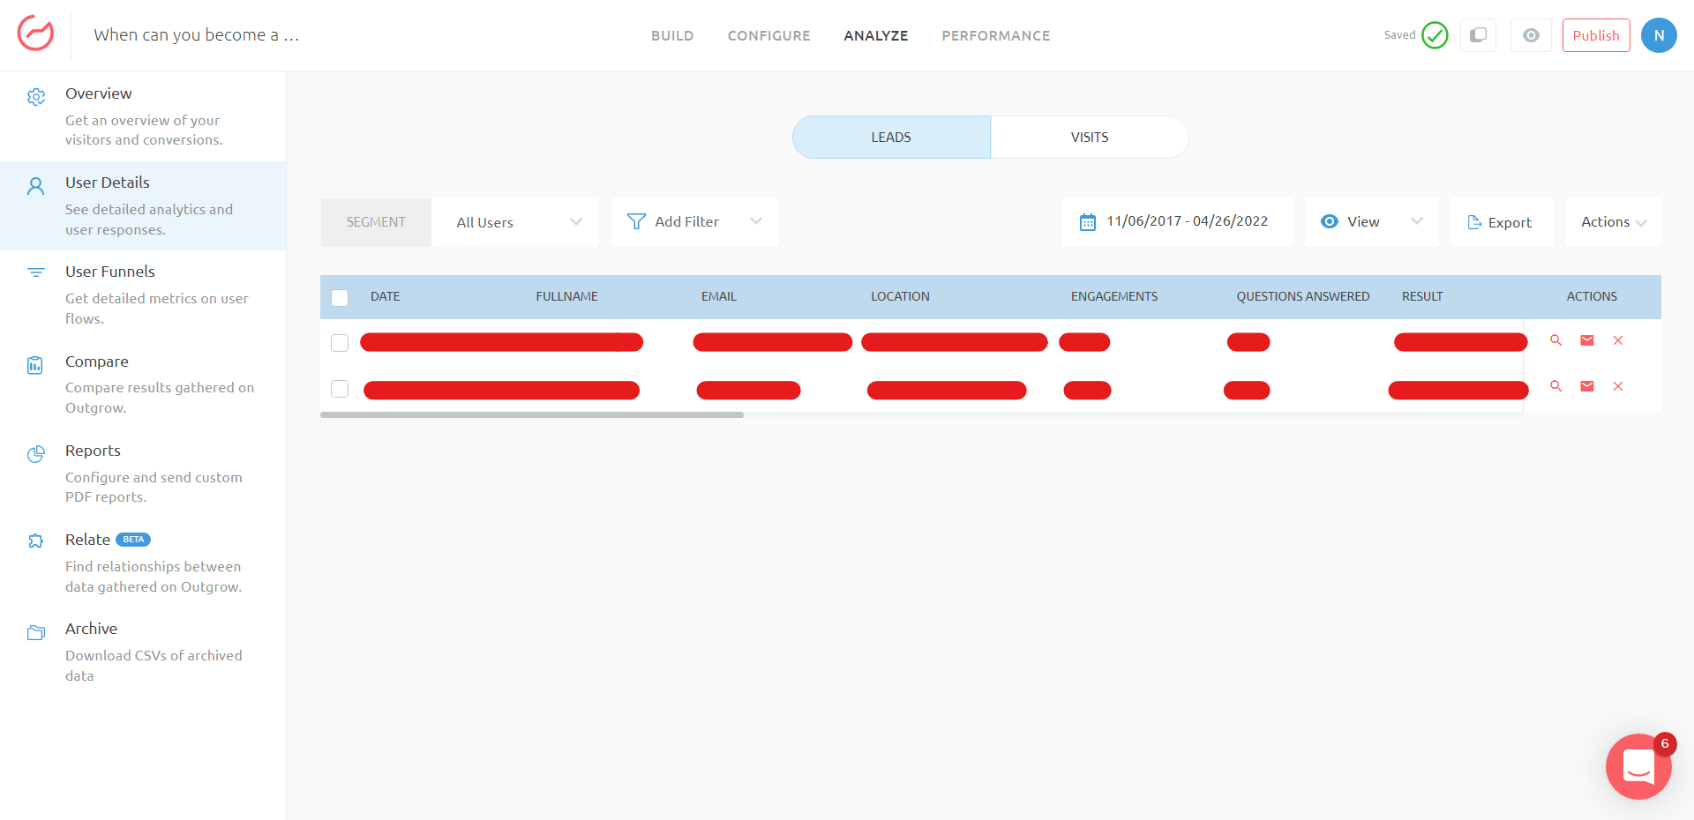The image size is (1694, 820).
Task: Click the envelope icon in first lead row
Action: click(1587, 340)
